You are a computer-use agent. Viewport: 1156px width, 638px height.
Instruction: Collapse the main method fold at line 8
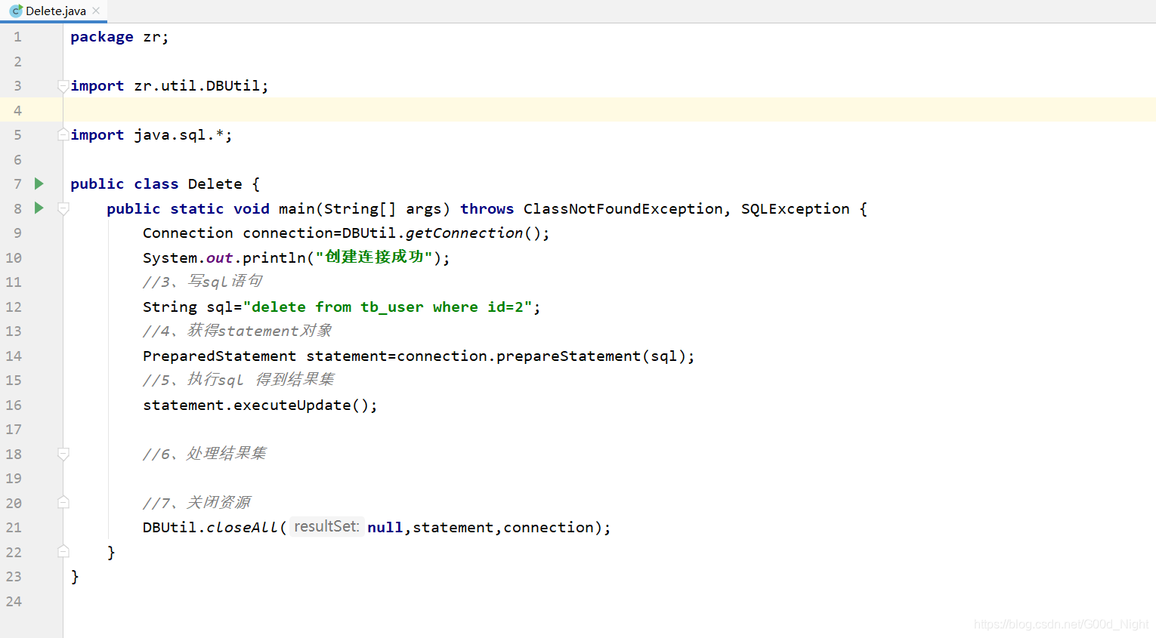63,208
